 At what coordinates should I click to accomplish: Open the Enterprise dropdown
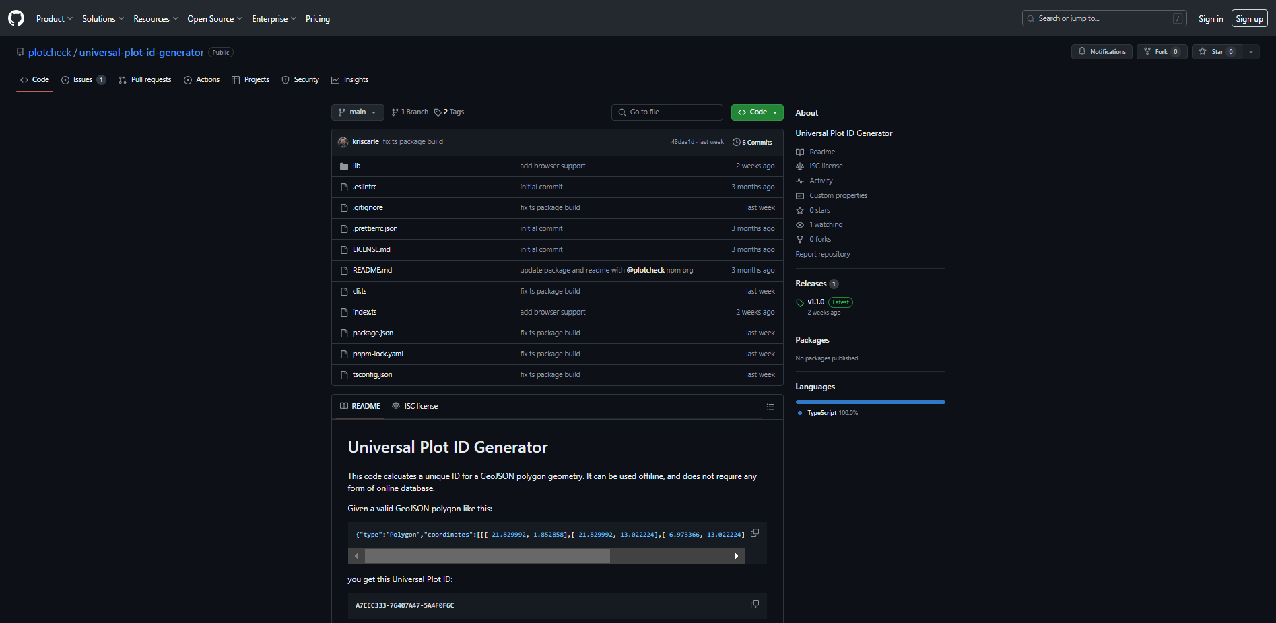(x=273, y=19)
